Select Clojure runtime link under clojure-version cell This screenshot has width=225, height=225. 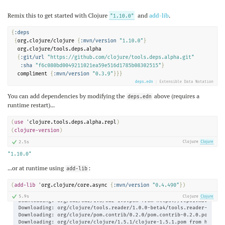coord(207,141)
